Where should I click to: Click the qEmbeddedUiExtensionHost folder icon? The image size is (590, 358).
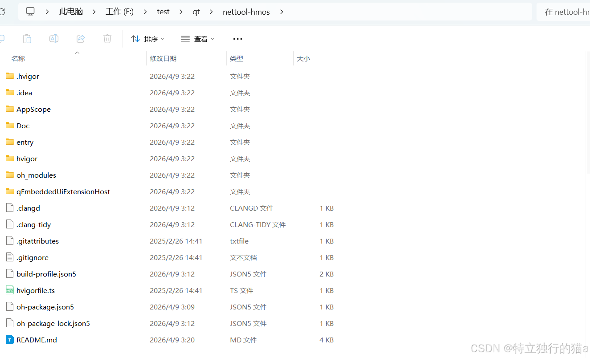(x=10, y=191)
